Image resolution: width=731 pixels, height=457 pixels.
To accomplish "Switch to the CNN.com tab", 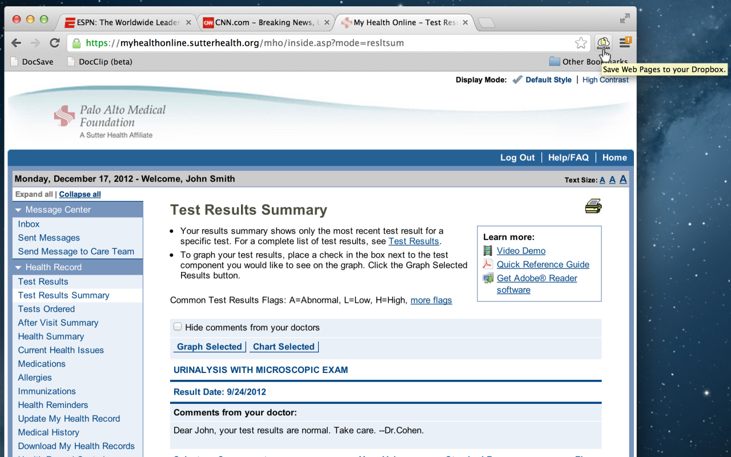I will pyautogui.click(x=264, y=22).
